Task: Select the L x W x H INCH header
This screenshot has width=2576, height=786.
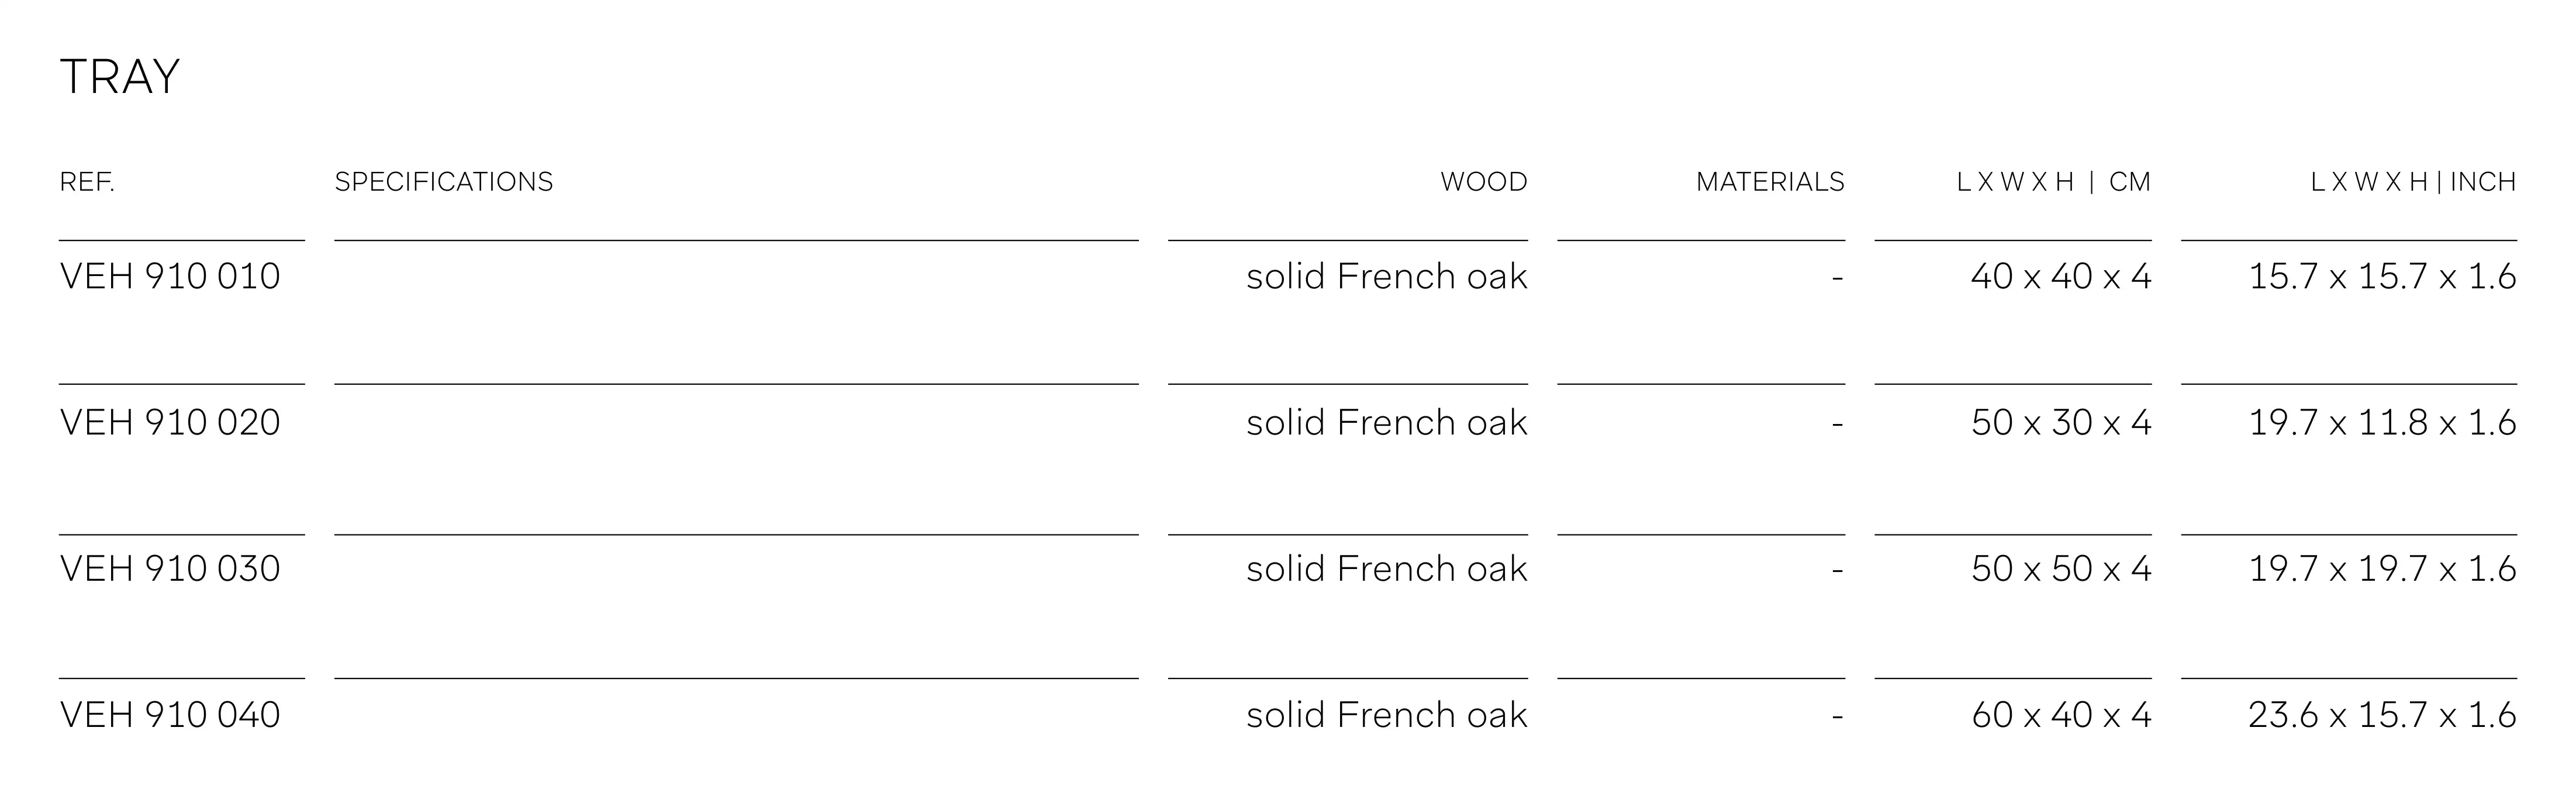Action: 2413,182
